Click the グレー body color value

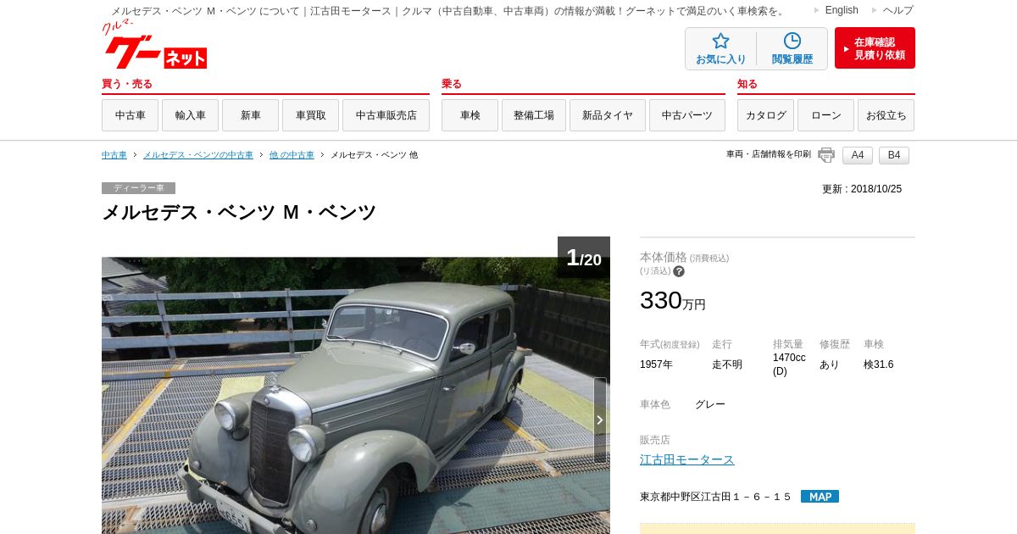click(710, 404)
